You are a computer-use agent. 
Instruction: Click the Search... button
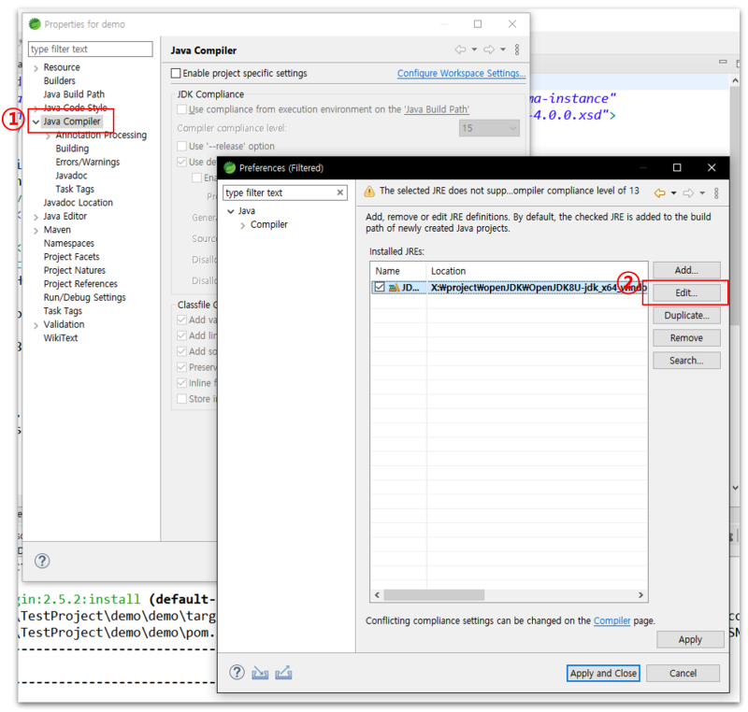coord(686,361)
